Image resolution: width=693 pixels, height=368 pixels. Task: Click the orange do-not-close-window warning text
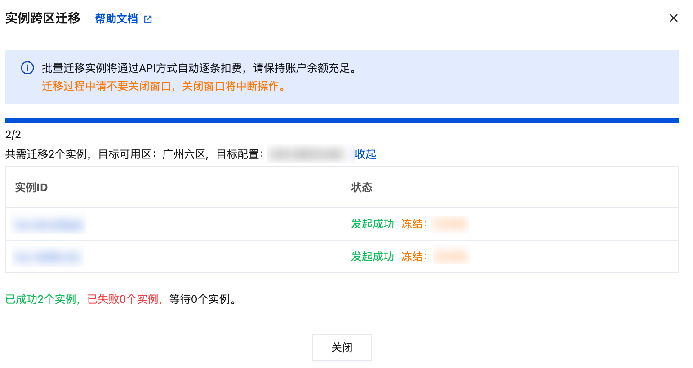pyautogui.click(x=164, y=86)
